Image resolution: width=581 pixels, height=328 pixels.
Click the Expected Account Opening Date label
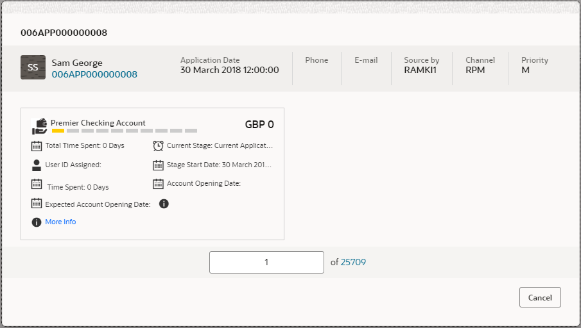[98, 204]
